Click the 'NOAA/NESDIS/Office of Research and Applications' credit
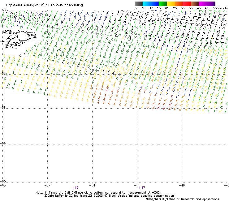The width and height of the screenshot is (229, 201). [x=182, y=199]
